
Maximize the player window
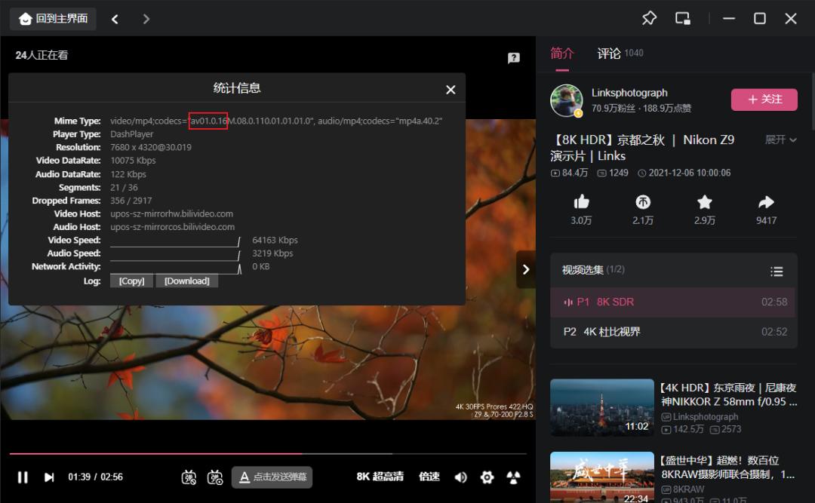click(x=760, y=19)
